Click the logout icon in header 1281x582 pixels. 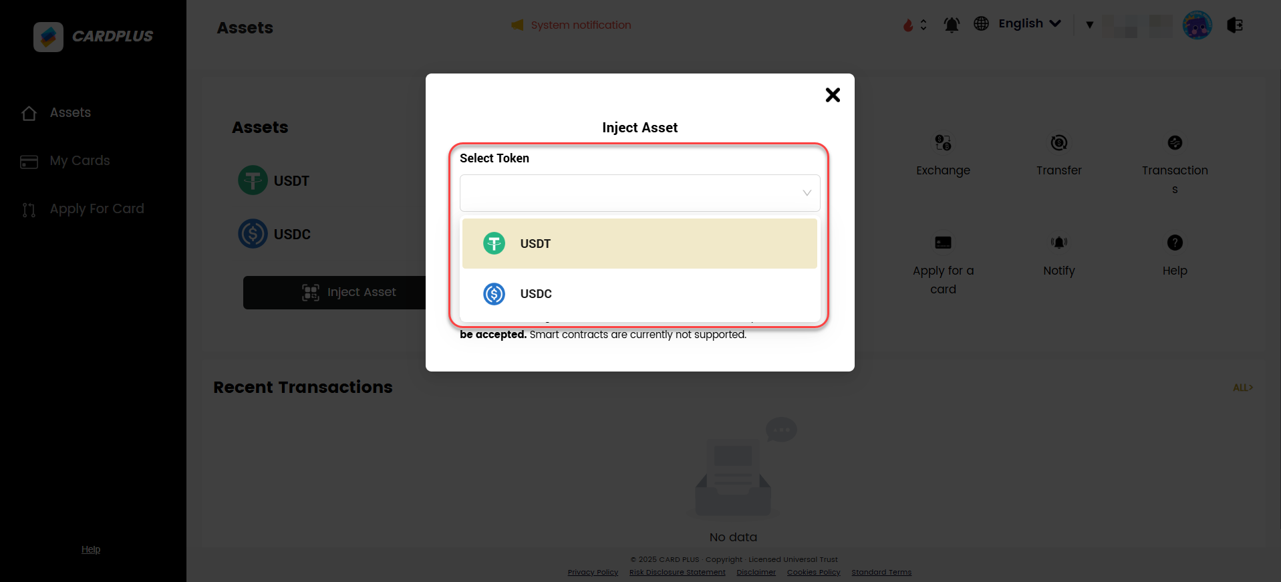[x=1234, y=25]
